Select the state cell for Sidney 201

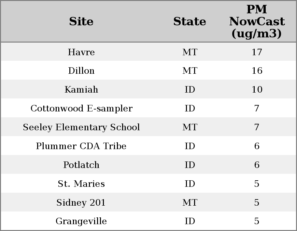[x=190, y=203]
